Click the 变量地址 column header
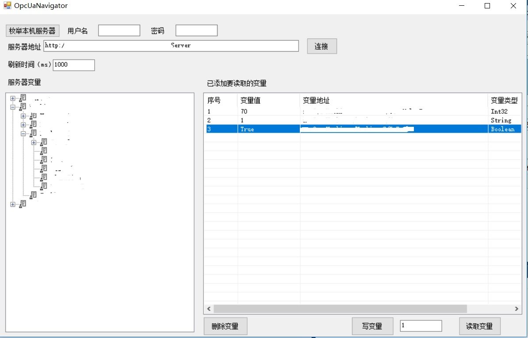The width and height of the screenshot is (528, 338). tap(394, 100)
